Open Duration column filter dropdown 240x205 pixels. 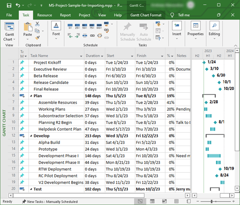pos(102,56)
